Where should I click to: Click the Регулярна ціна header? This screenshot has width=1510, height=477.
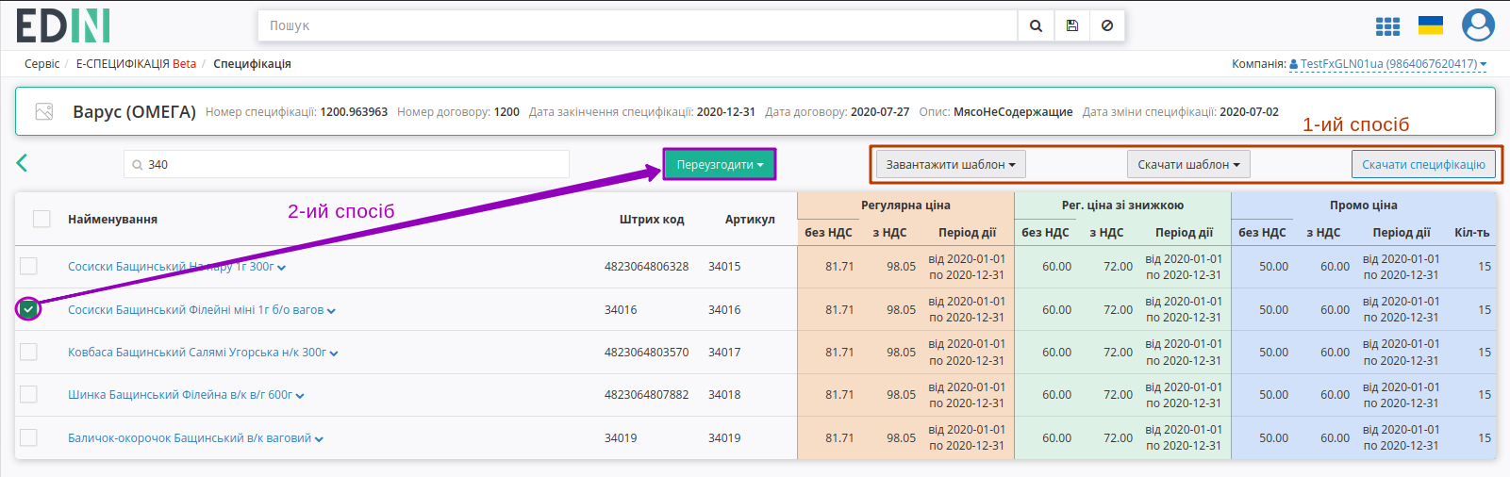coord(905,205)
